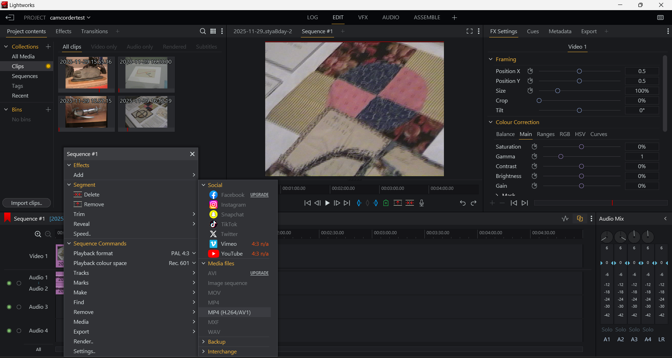
Task: Click UPGRADE link next to Facebook
Action: [x=259, y=195]
